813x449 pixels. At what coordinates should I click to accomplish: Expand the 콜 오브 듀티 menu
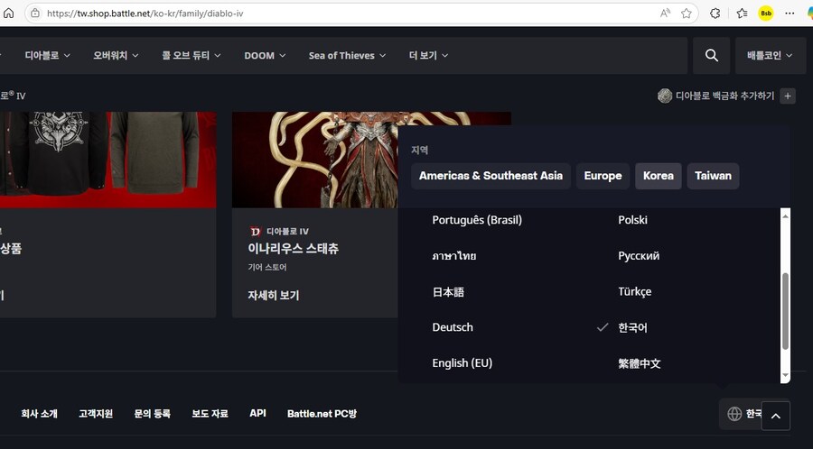tap(192, 55)
